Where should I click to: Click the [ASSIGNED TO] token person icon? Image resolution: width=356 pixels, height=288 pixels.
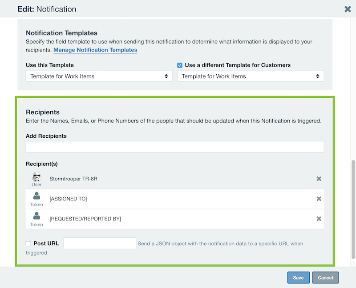click(36, 196)
